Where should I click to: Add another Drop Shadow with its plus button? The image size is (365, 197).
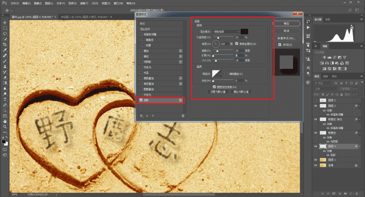(x=181, y=100)
